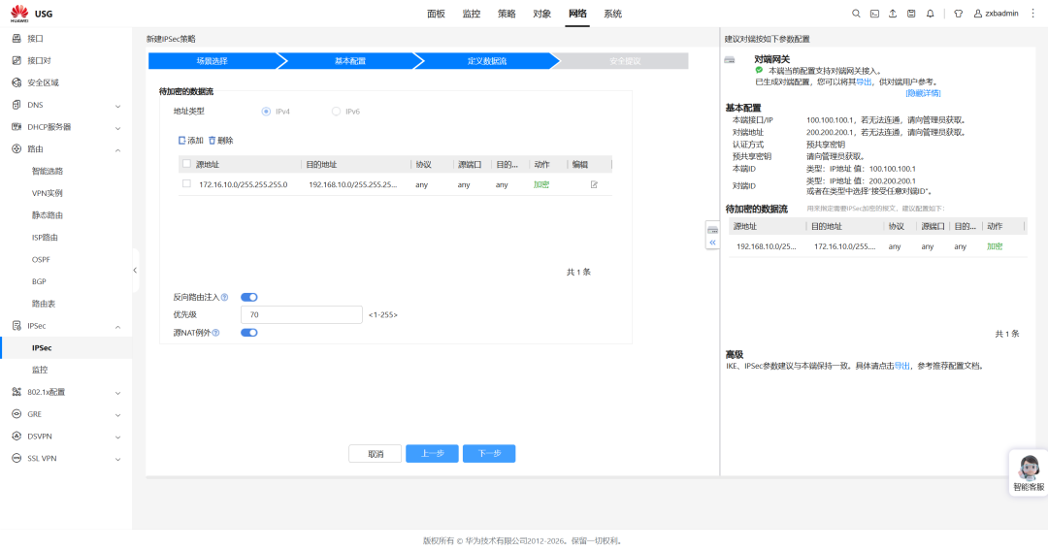Screen dimensions: 1048x551
Task: Open VPN实例 in sidebar
Action: (47, 193)
